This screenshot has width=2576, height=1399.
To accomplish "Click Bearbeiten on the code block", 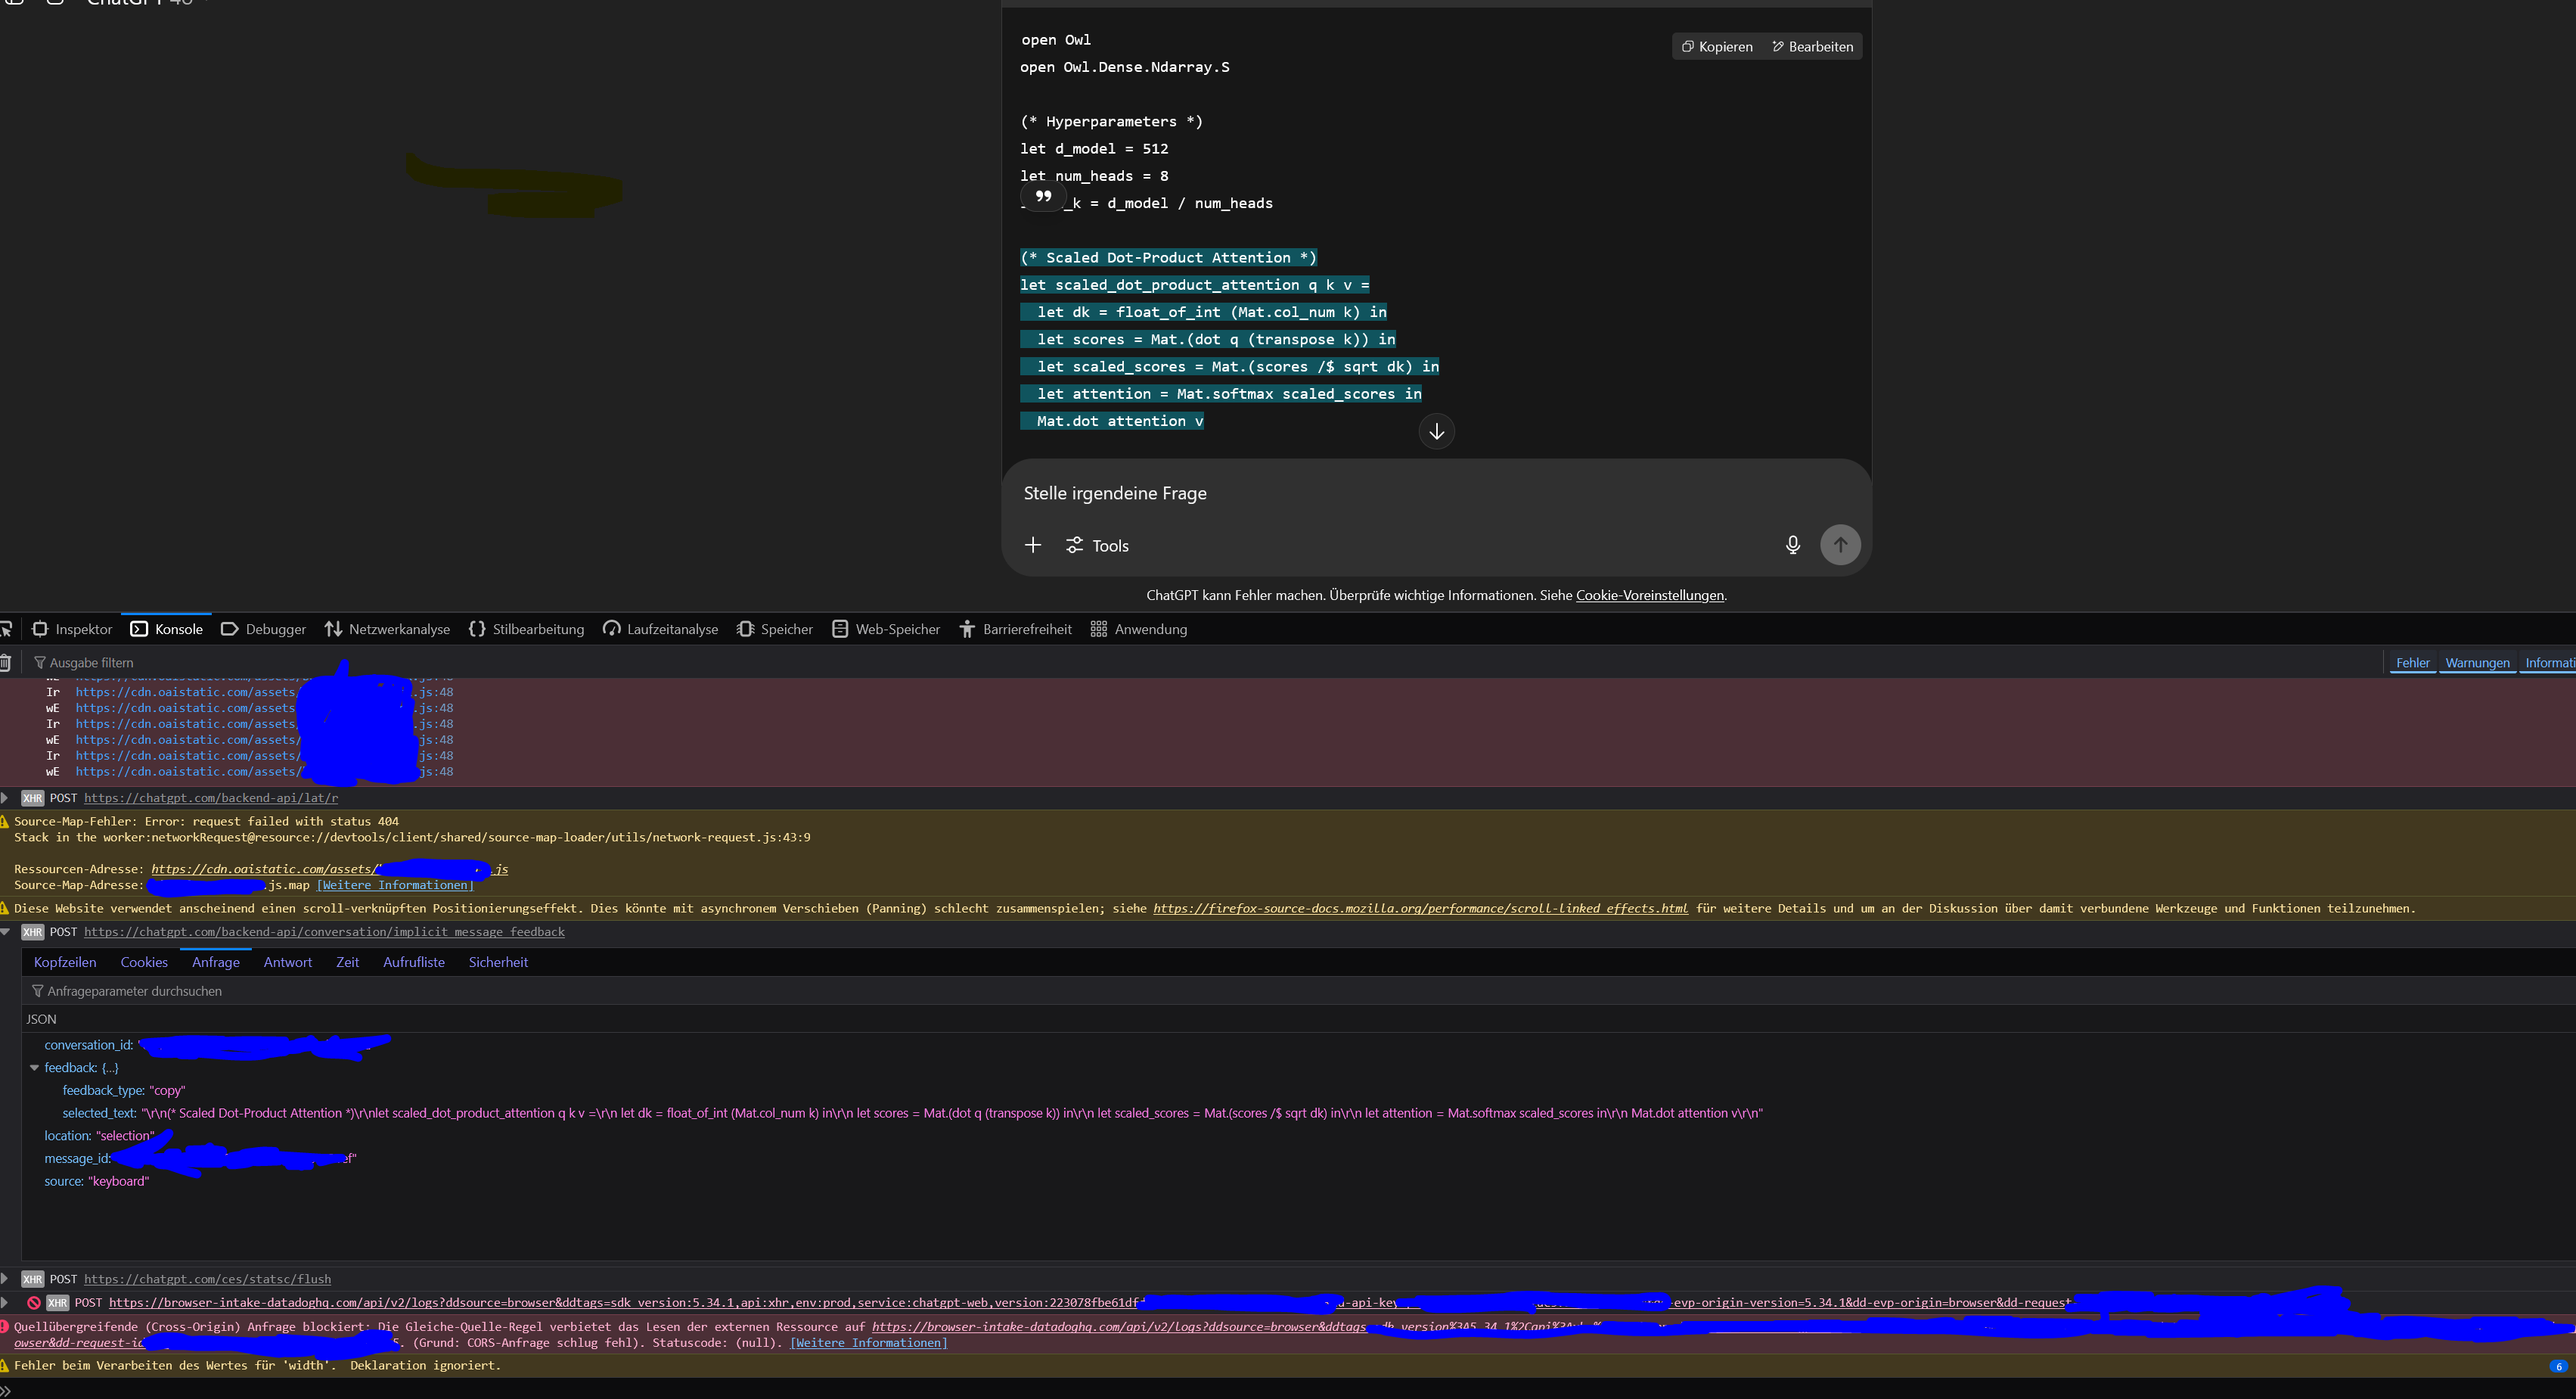I will [1812, 46].
